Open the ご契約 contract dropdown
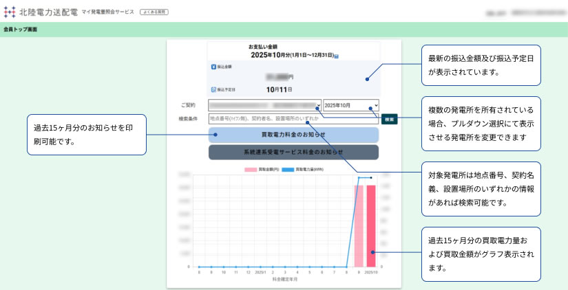Viewport: 568px width, 290px height. [x=264, y=106]
